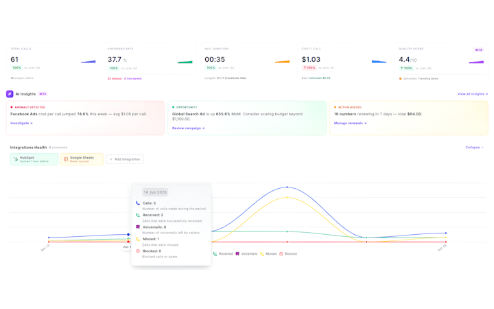Click the Google Sheets icon
Viewport: 494px width, 309px height.
coord(66,159)
